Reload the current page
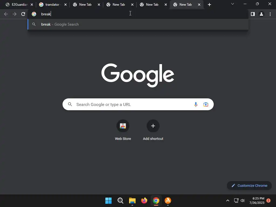 23,14
